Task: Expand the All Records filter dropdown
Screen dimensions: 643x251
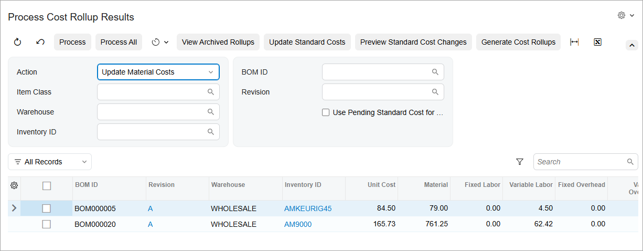Action: click(x=50, y=162)
